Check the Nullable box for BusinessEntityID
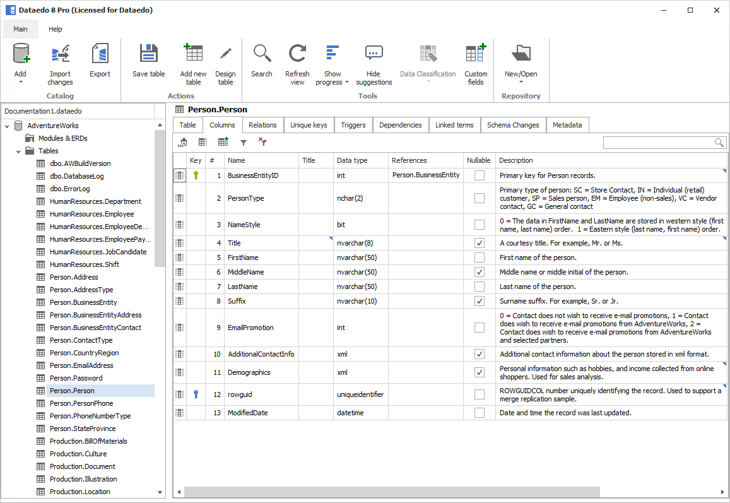This screenshot has width=730, height=503. pyautogui.click(x=480, y=175)
